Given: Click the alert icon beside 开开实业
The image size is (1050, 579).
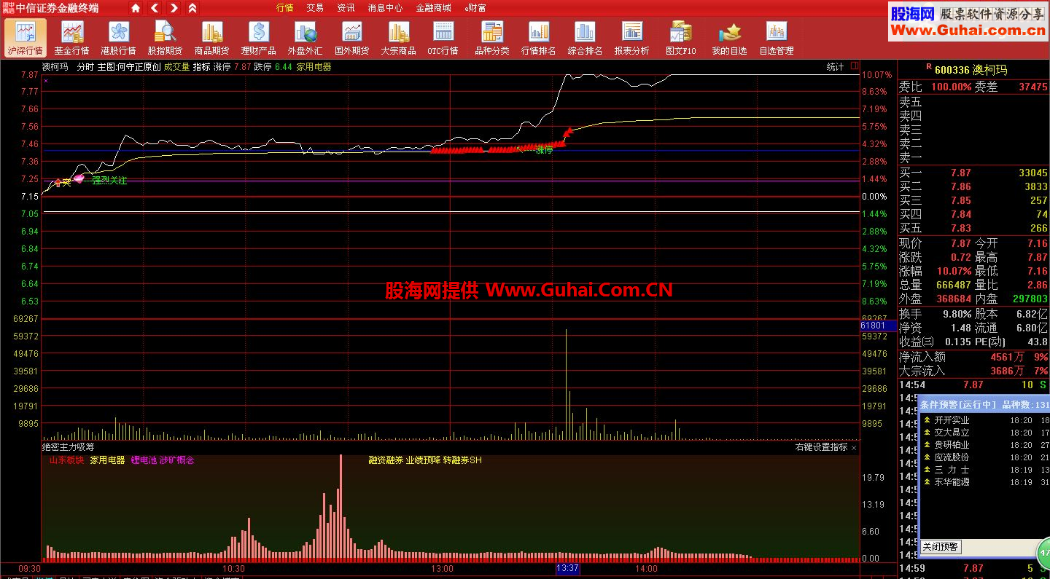Looking at the screenshot, I should pos(927,420).
